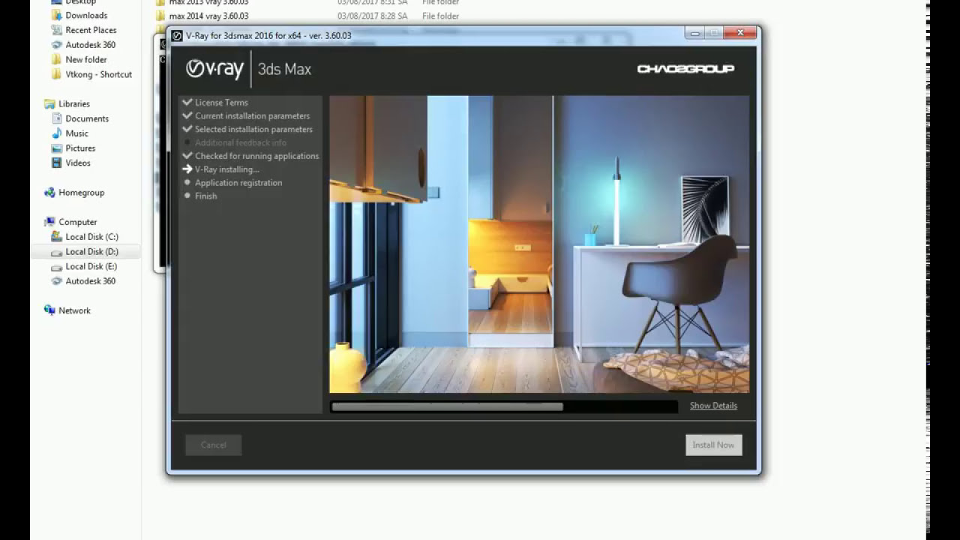Viewport: 960px width, 540px height.
Task: Click the Videos library icon
Action: (x=56, y=163)
